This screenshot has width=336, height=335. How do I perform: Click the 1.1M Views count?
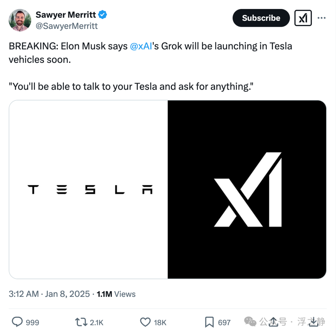pyautogui.click(x=116, y=294)
